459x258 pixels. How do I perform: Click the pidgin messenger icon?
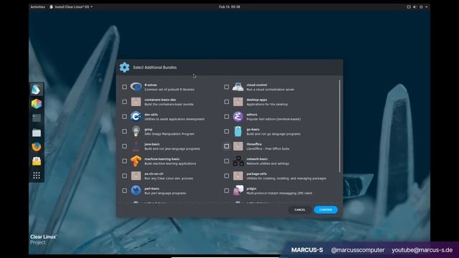coord(238,191)
